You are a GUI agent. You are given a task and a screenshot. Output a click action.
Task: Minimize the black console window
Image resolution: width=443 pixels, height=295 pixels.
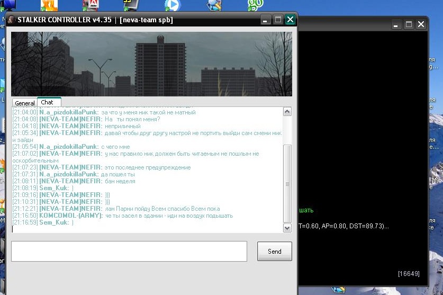pos(396,24)
